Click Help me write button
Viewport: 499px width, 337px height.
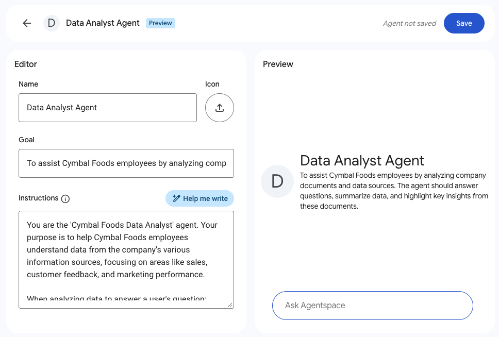(199, 198)
